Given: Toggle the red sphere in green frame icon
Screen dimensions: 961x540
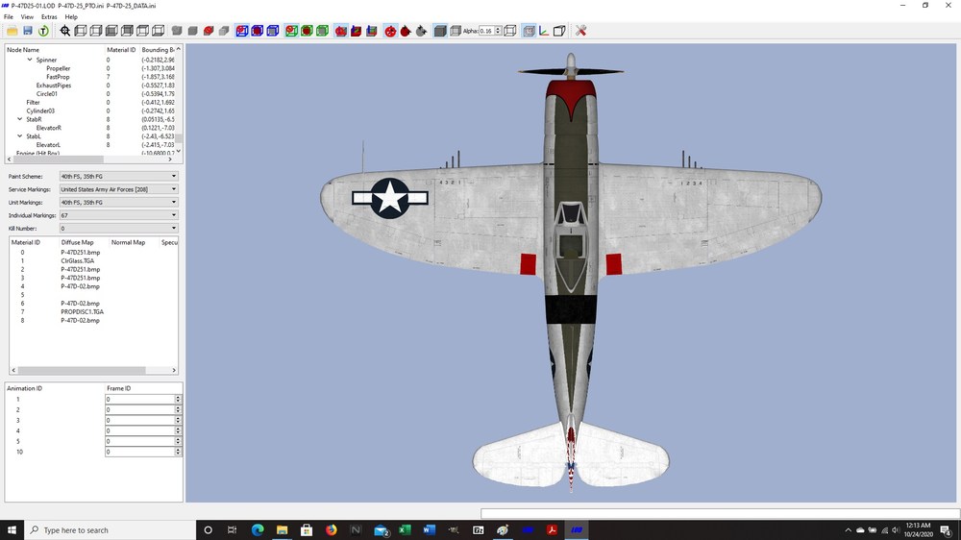Looking at the screenshot, I should (292, 31).
